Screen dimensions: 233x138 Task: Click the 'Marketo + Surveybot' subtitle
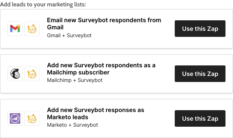[x=73, y=125]
